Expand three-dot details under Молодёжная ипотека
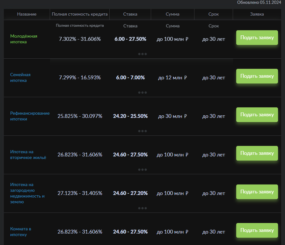 click(142, 54)
